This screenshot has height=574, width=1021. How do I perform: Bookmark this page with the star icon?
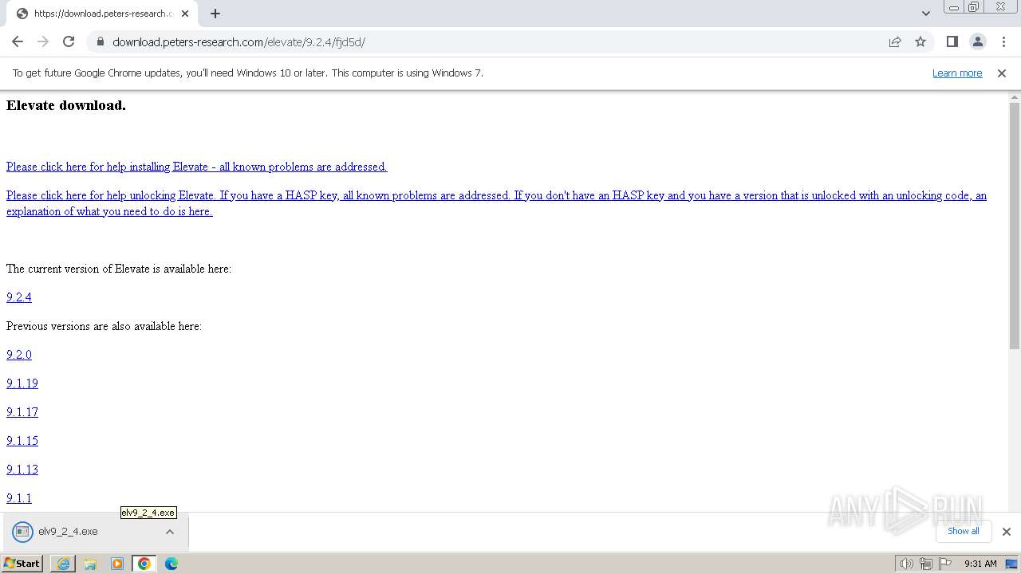click(x=920, y=41)
